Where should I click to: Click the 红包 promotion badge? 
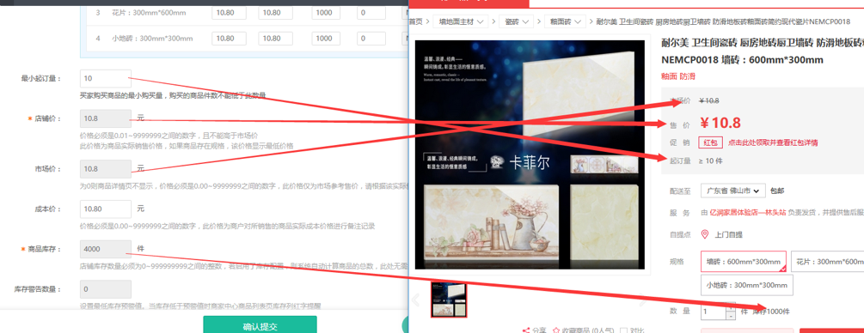coord(710,142)
